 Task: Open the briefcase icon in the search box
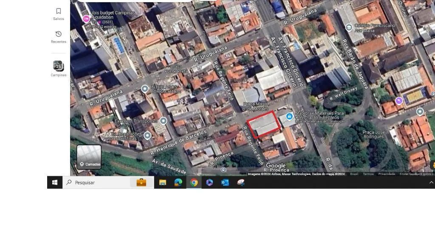tap(141, 182)
